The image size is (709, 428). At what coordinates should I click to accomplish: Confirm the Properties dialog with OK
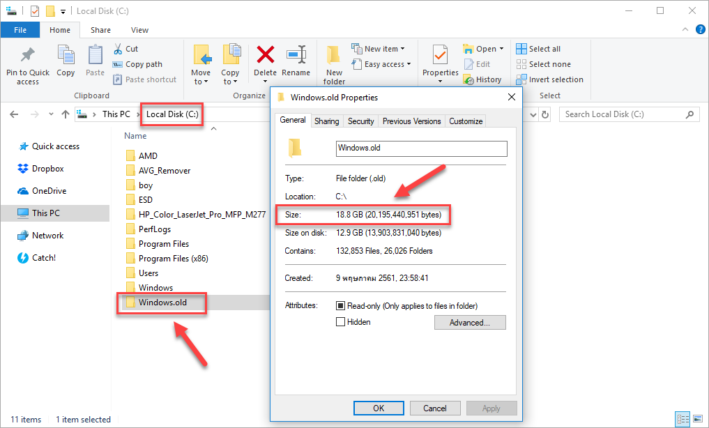[379, 408]
